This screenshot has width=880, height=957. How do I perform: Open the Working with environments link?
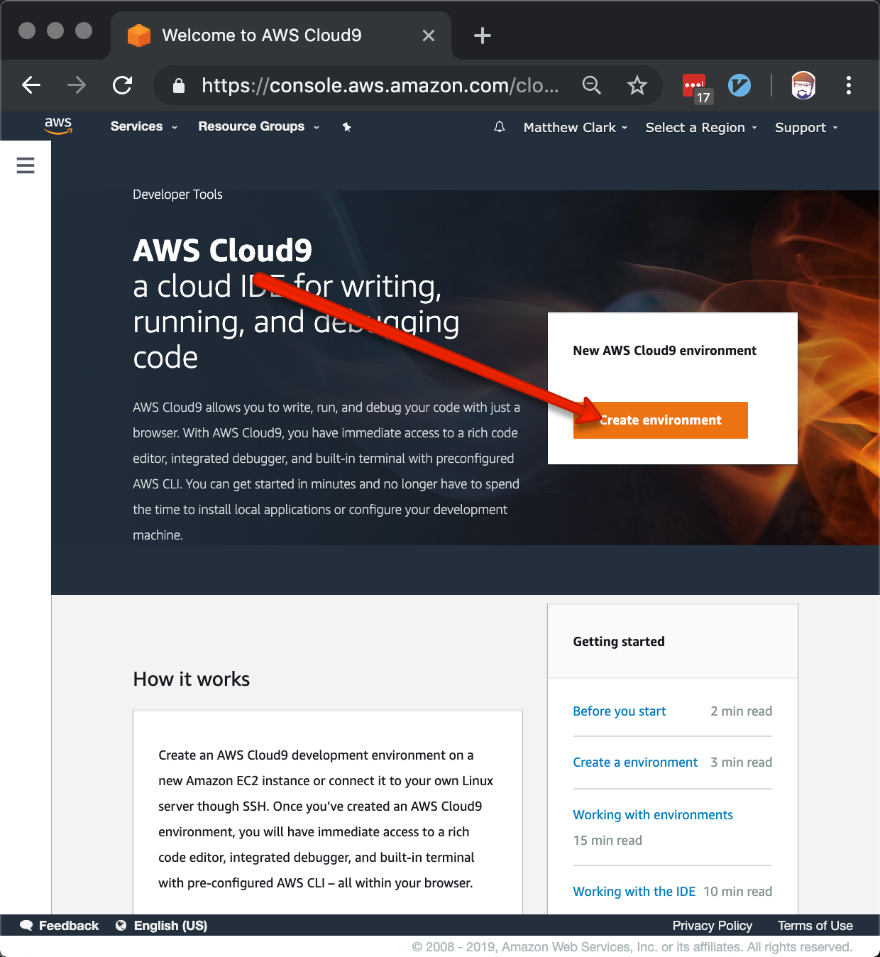click(x=653, y=815)
